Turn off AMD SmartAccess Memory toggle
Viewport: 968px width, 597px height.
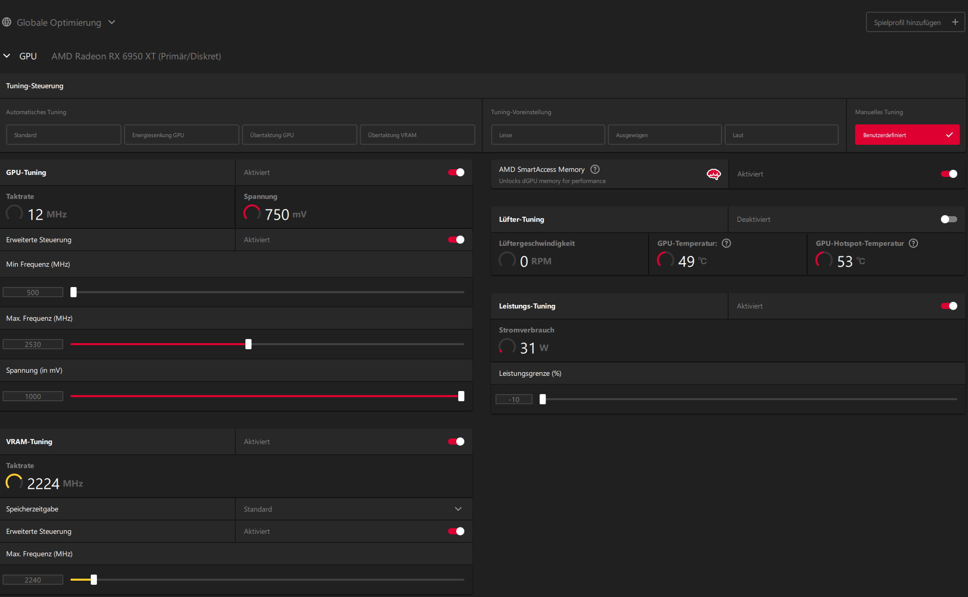click(949, 174)
